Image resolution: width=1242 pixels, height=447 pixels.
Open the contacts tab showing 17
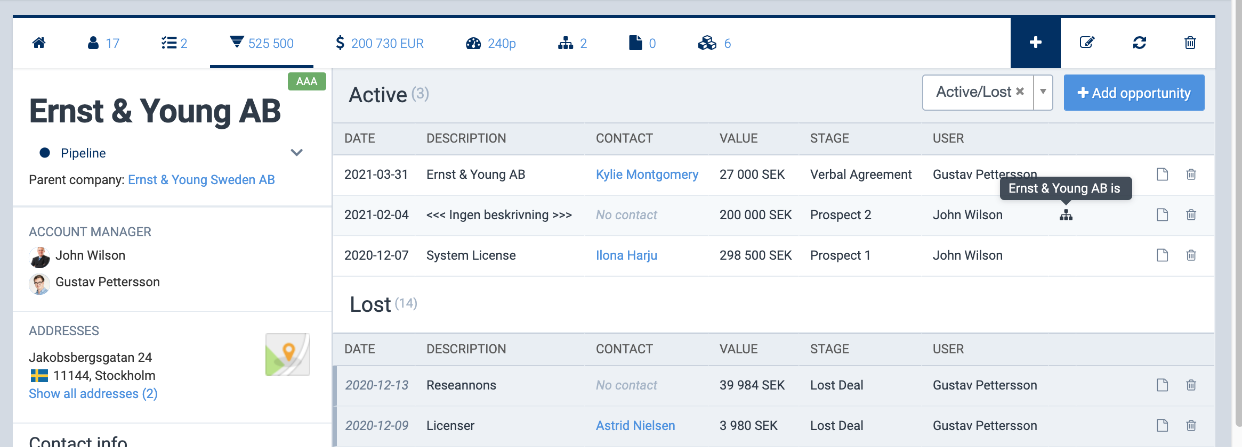[103, 43]
